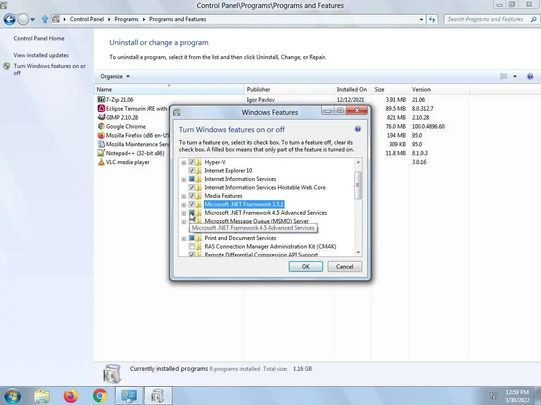Launch Chrome from the taskbar

pyautogui.click(x=100, y=396)
